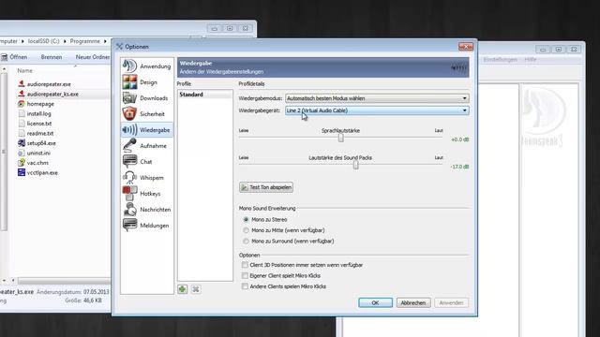Click Neuer Ordner in Explorer toolbar

pos(92,57)
